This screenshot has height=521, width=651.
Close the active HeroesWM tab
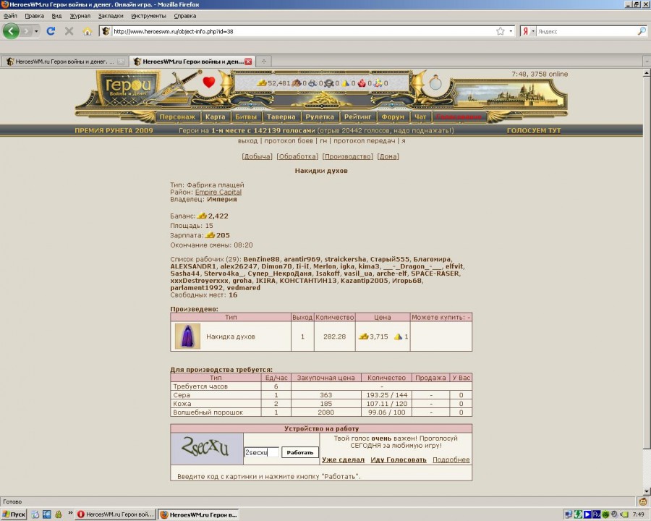(x=248, y=62)
